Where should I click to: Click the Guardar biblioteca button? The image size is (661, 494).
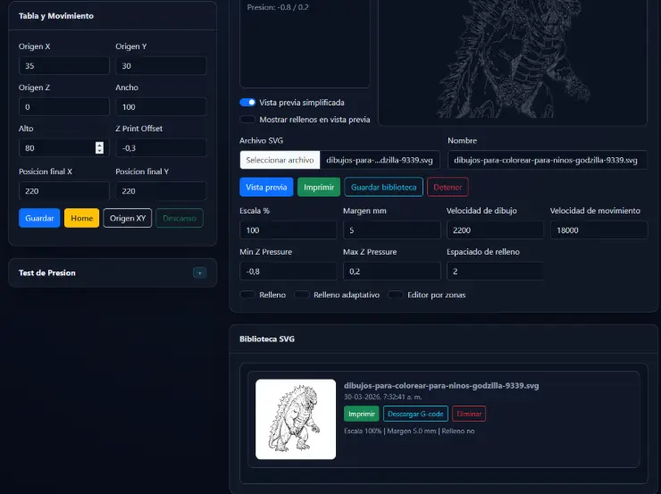click(x=383, y=188)
